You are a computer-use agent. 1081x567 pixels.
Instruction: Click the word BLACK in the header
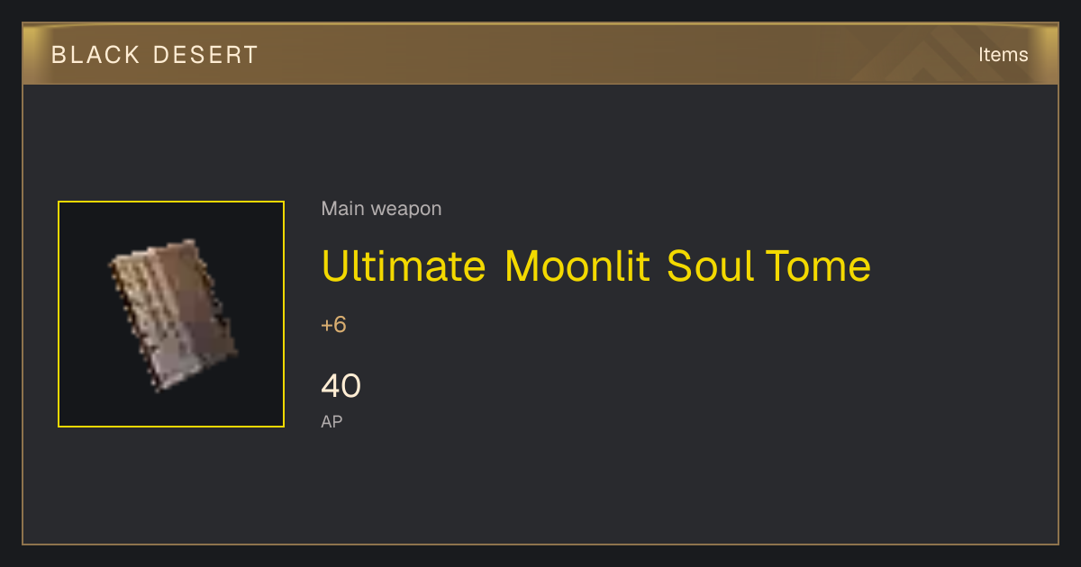[x=95, y=55]
